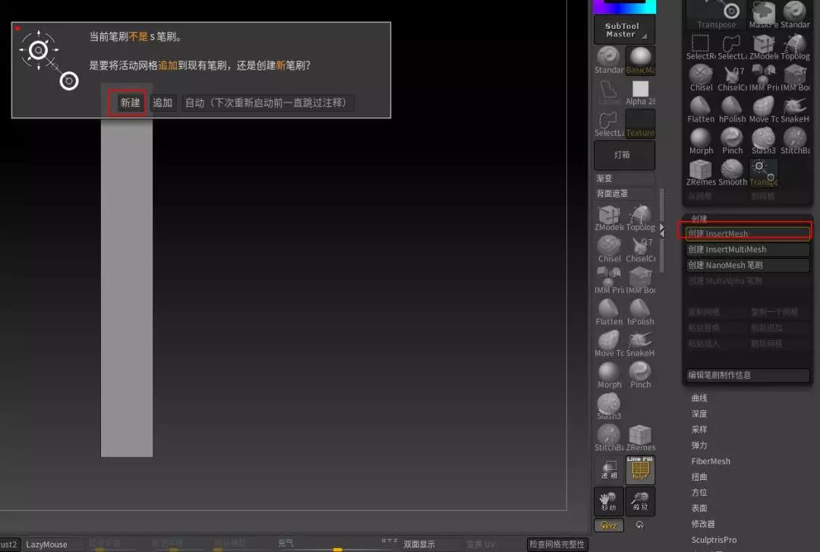Toggle the 透明 (Transparency) button
820x552 pixels.
coord(609,469)
